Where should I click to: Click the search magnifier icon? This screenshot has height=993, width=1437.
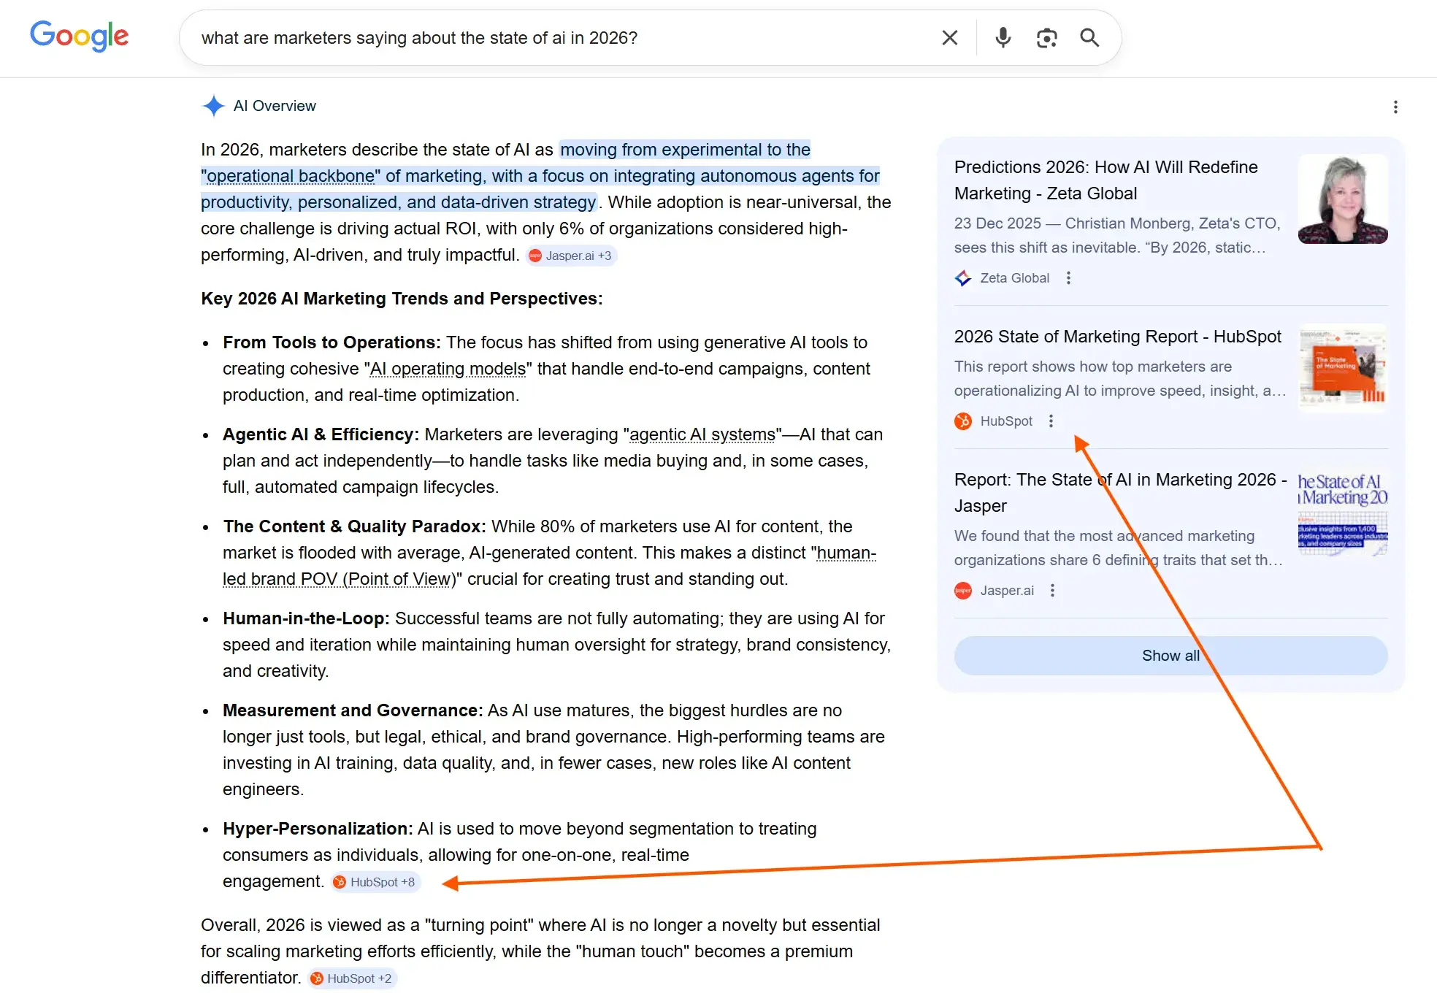(1089, 37)
